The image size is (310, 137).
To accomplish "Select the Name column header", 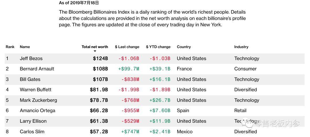I will tap(25, 47).
